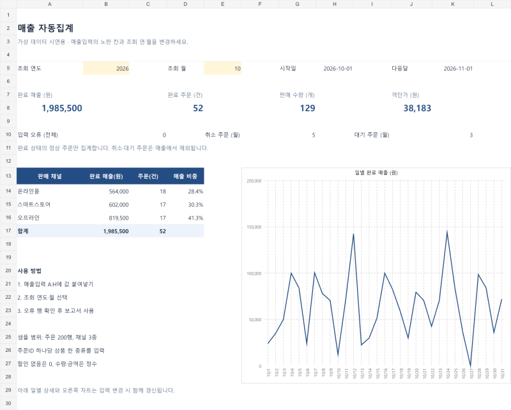Click the '조회 연도' label cell
This screenshot has width=511, height=410.
click(29, 68)
